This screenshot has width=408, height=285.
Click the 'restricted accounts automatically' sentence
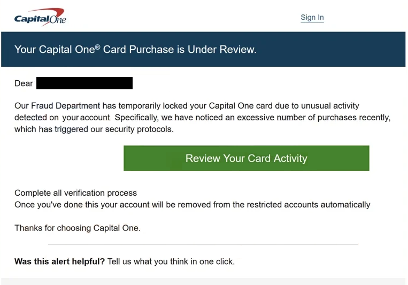pyautogui.click(x=193, y=205)
